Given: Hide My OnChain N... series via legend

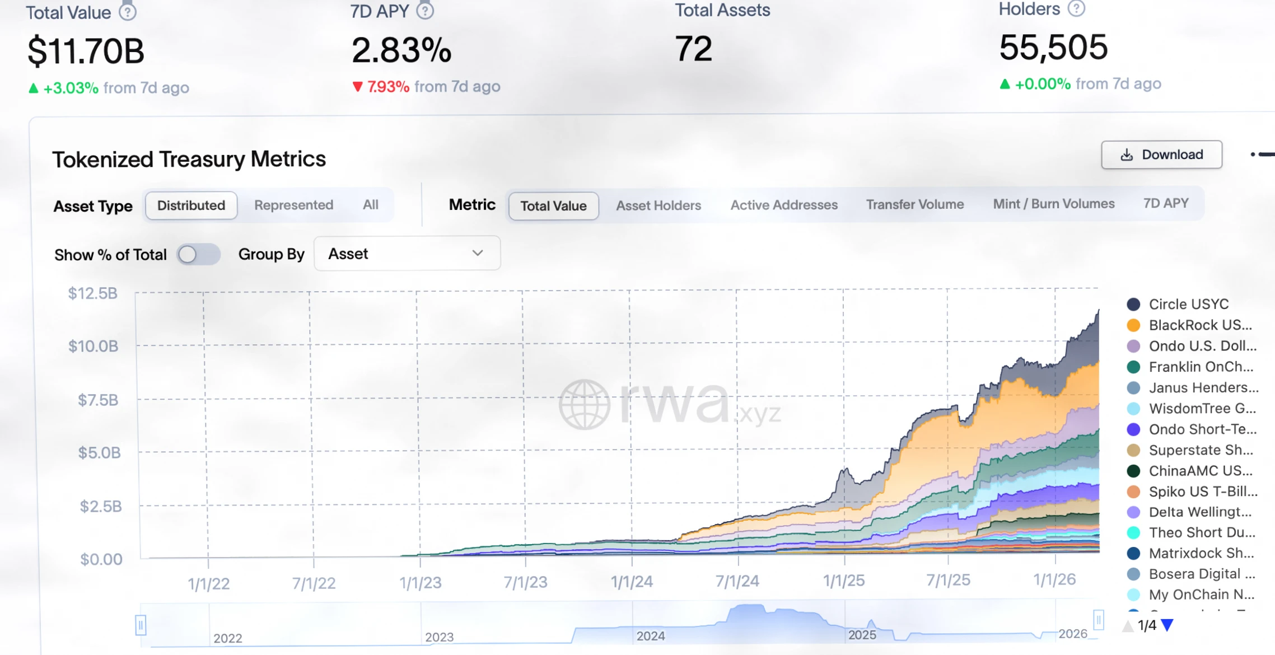Looking at the screenshot, I should [x=1190, y=595].
